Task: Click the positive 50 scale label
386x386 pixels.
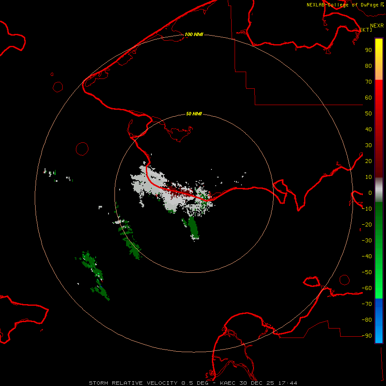Action: 368,114
